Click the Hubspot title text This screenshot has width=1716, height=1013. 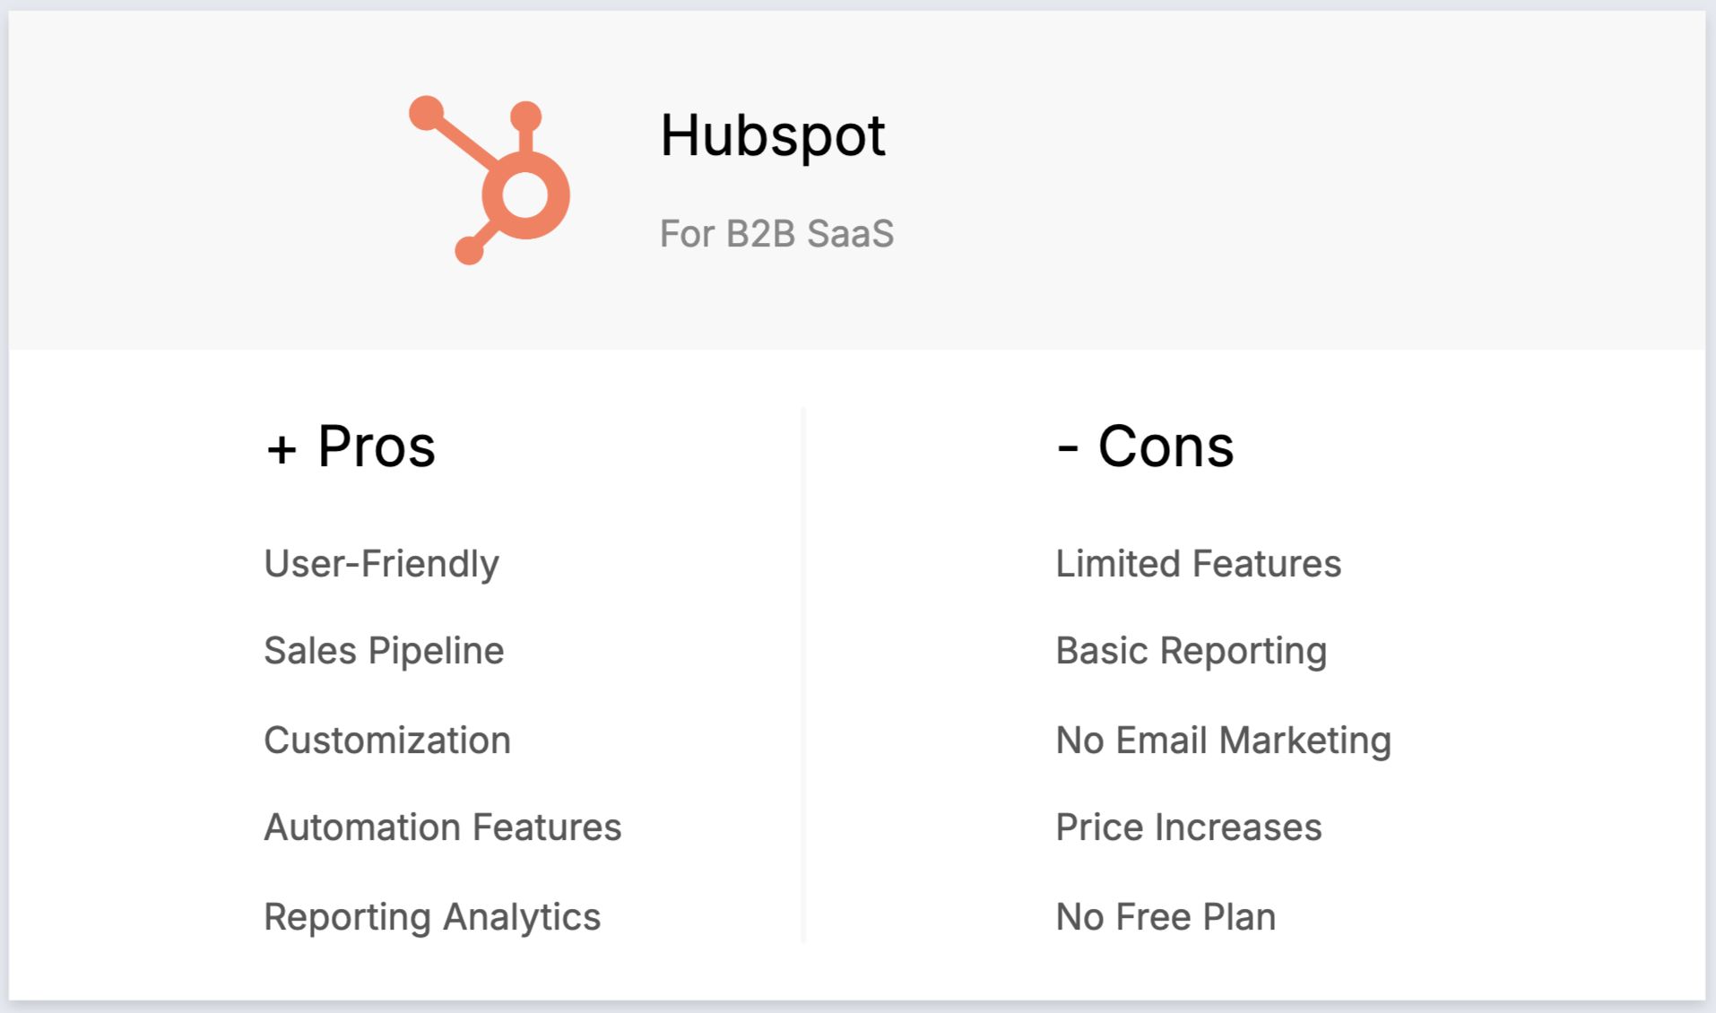click(772, 135)
